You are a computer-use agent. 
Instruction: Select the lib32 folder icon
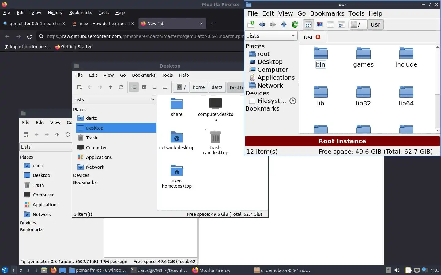(364, 96)
